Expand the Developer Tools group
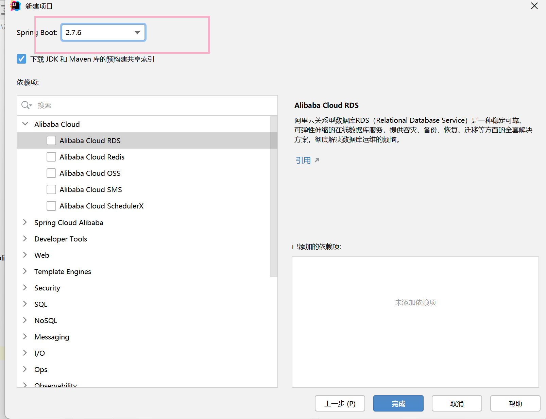Screen dimensions: 546x419 pos(25,238)
